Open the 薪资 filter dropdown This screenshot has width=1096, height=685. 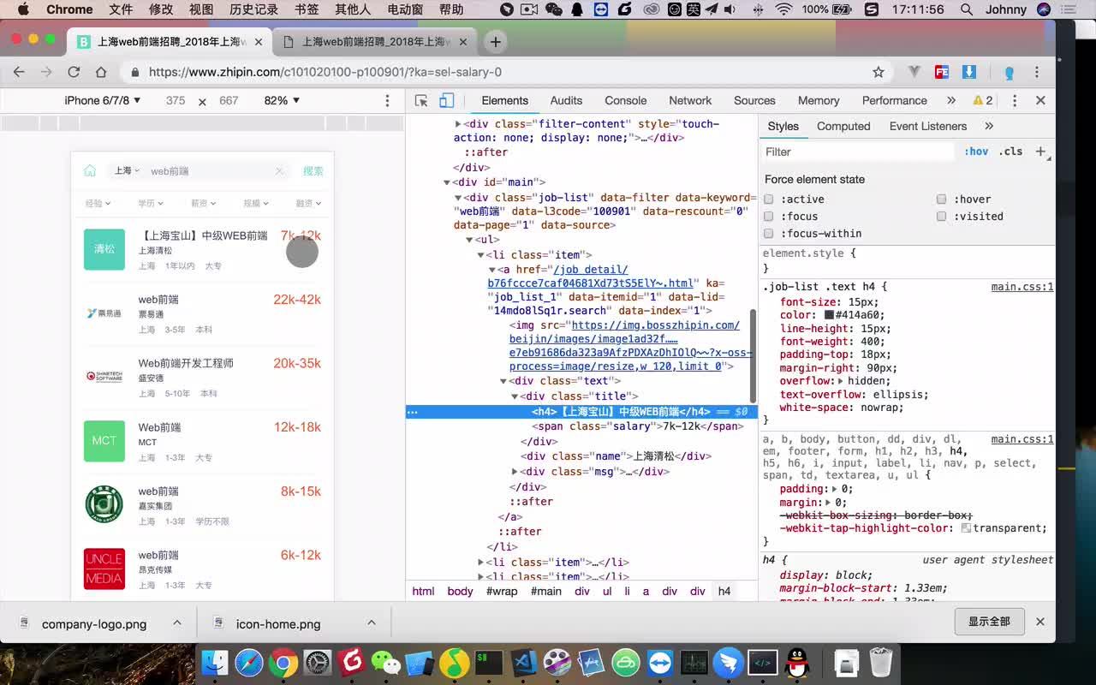point(203,203)
